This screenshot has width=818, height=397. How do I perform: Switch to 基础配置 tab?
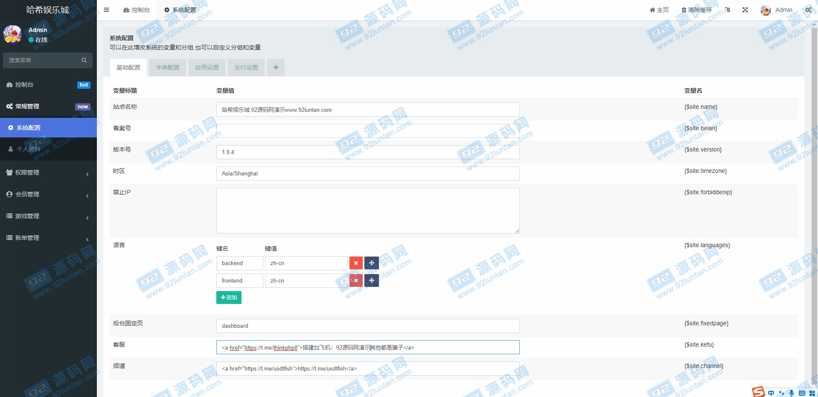click(128, 67)
